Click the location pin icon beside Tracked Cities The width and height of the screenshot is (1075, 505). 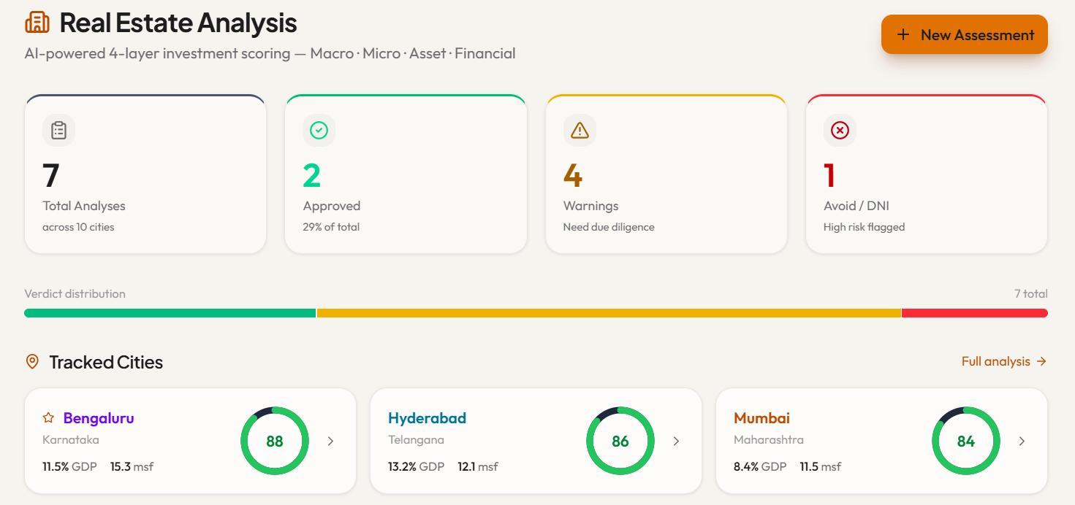(x=32, y=361)
